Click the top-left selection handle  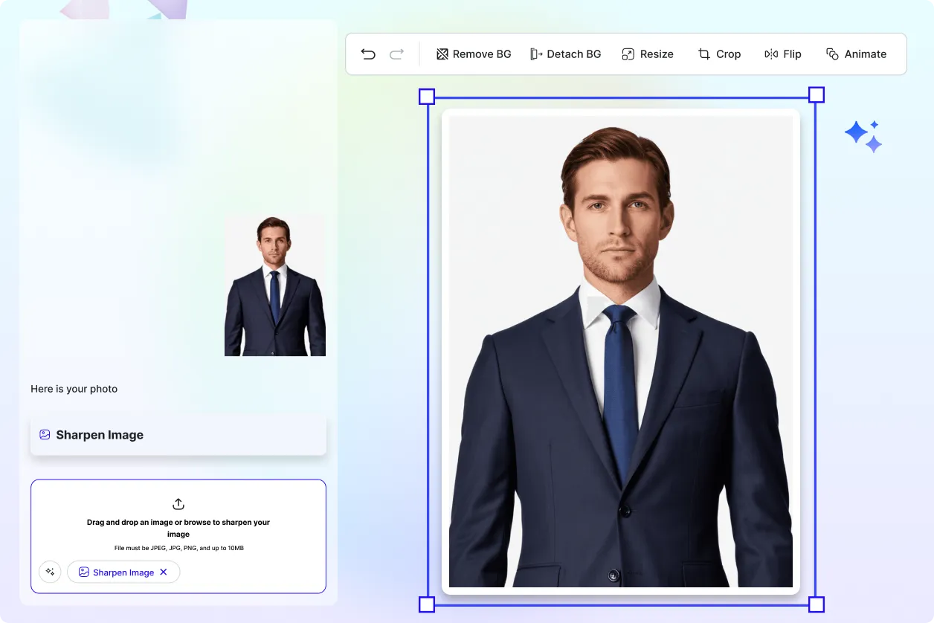(427, 95)
